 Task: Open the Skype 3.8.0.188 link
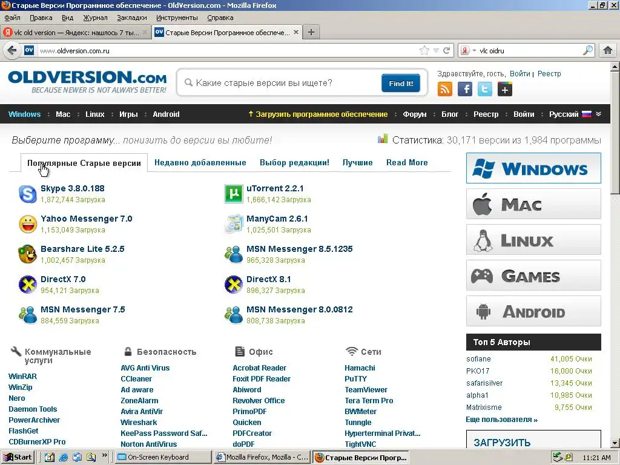tap(73, 188)
